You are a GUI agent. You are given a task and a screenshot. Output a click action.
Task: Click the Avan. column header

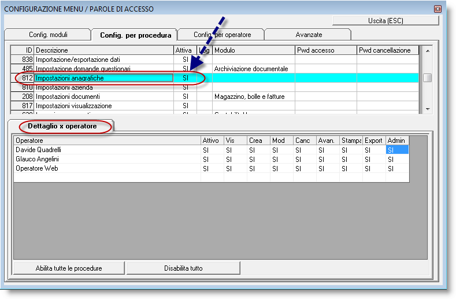click(x=328, y=141)
